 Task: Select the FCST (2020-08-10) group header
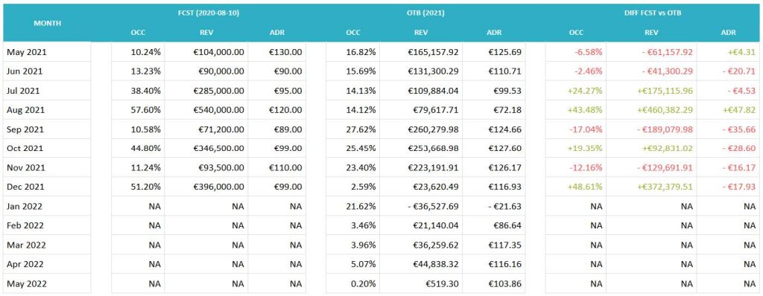209,13
